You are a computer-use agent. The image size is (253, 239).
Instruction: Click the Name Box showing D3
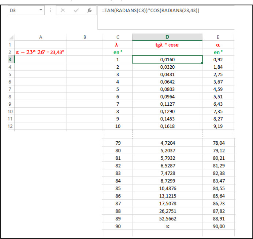(23, 11)
